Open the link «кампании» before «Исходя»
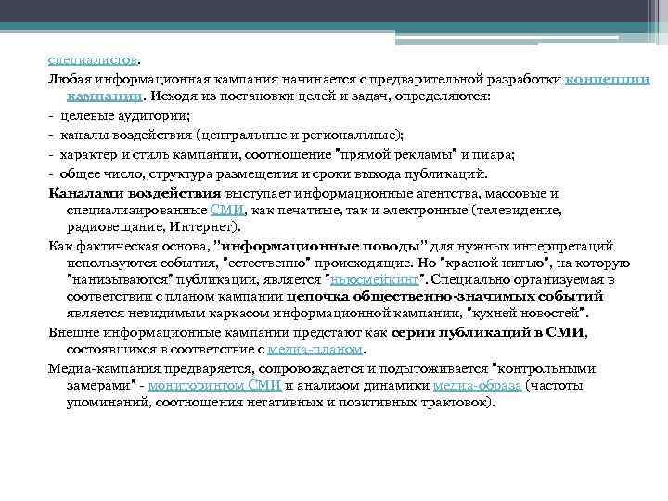Image resolution: width=668 pixels, height=501 pixels. click(104, 96)
